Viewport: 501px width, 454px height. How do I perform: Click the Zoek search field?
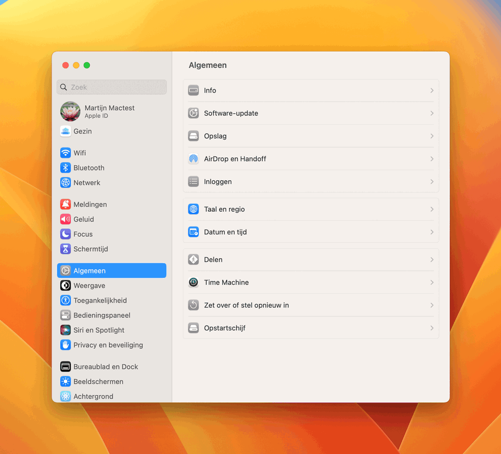click(112, 87)
